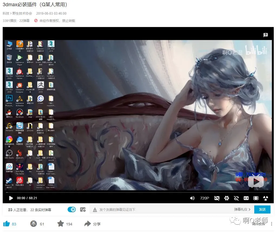The image size is (277, 233).
Task: Click the 缩略图场景 folder
Action: click(x=51, y=86)
